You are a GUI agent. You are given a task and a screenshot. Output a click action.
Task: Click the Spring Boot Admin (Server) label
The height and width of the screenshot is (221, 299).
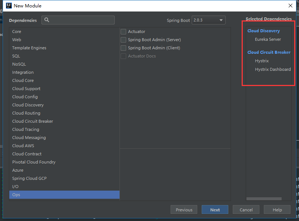point(154,40)
